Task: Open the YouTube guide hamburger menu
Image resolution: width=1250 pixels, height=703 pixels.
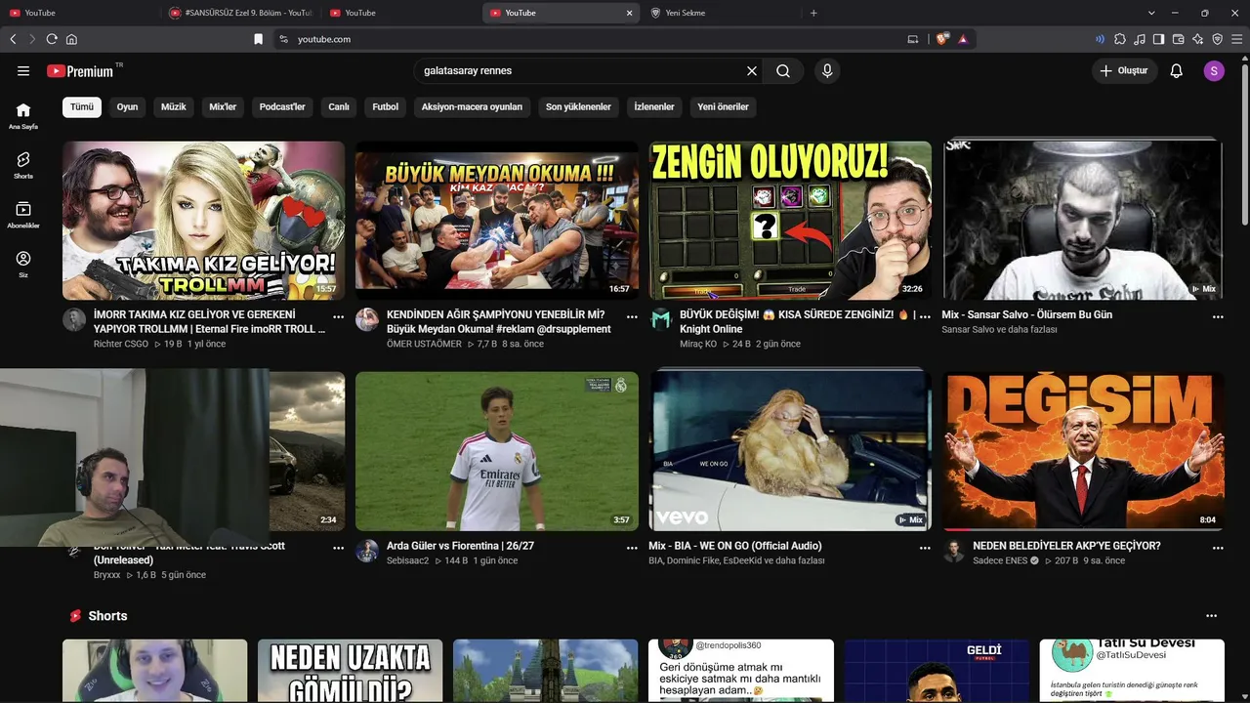Action: coord(23,71)
